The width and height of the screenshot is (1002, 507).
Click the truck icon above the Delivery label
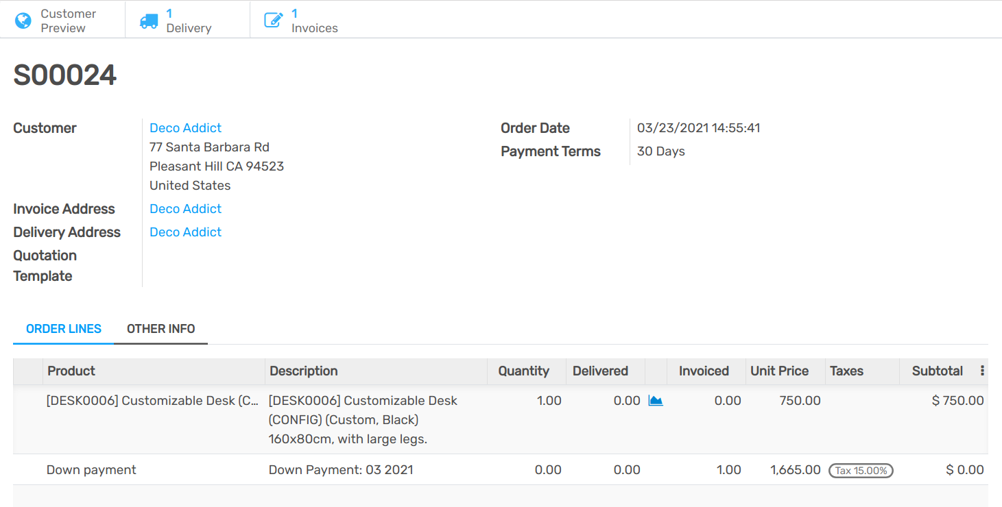[x=148, y=21]
